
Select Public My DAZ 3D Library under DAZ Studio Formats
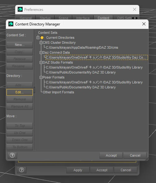[x=81, y=72]
